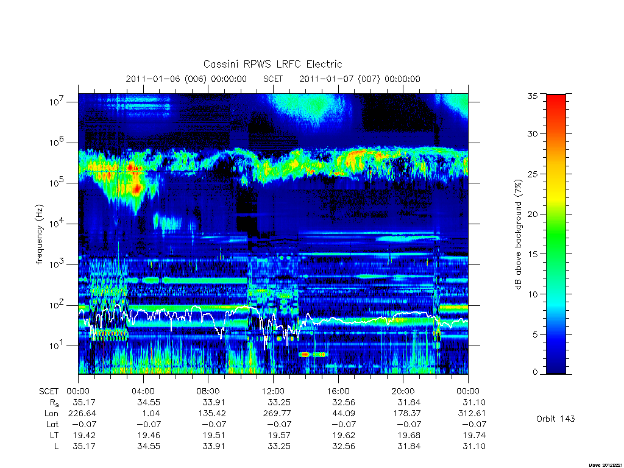Click the 'Lat' row label
The image size is (624, 468).
[52, 424]
